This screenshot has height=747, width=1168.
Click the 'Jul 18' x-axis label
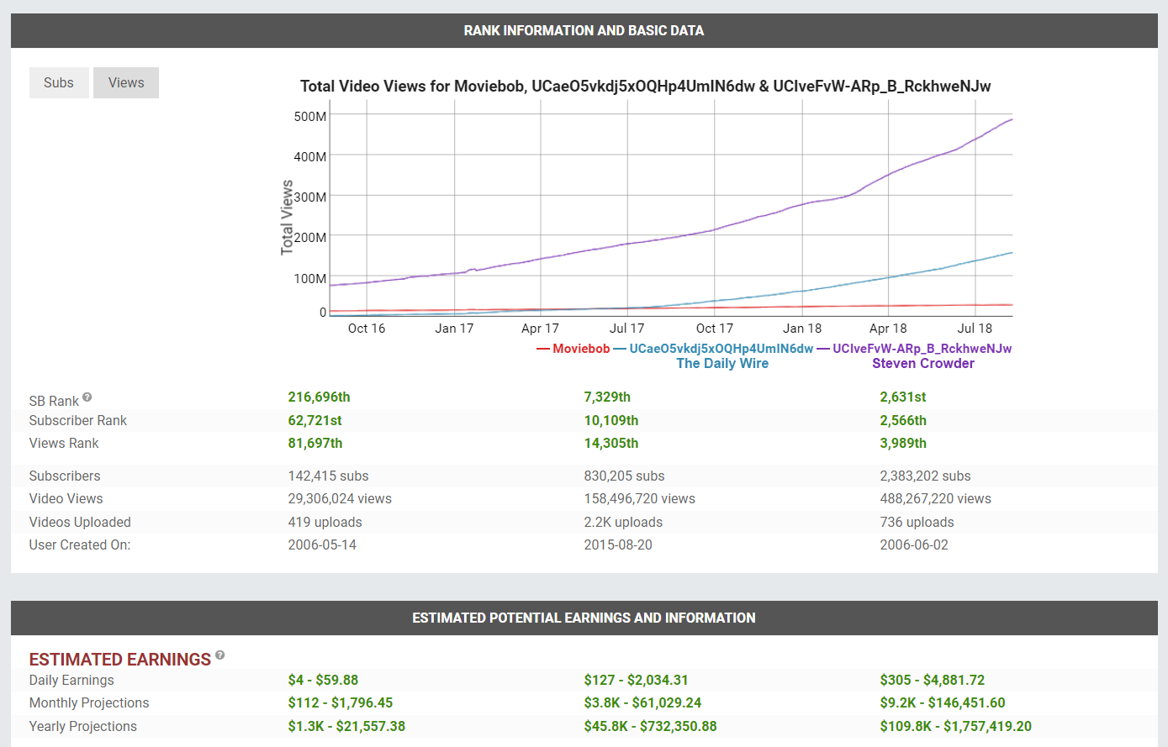975,329
